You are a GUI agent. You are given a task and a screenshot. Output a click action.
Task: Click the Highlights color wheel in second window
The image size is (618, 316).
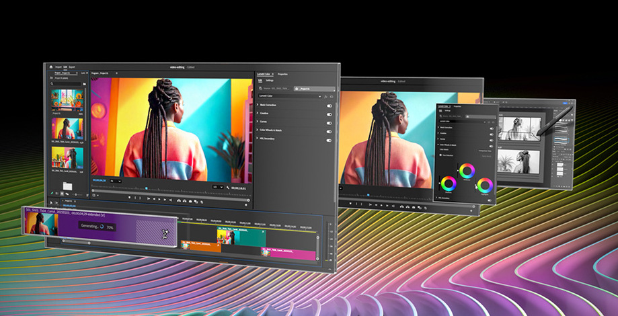(x=485, y=186)
